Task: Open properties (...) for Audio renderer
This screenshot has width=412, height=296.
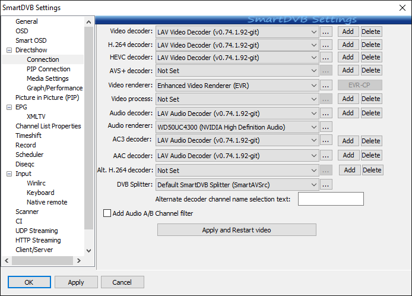Action: pos(326,127)
